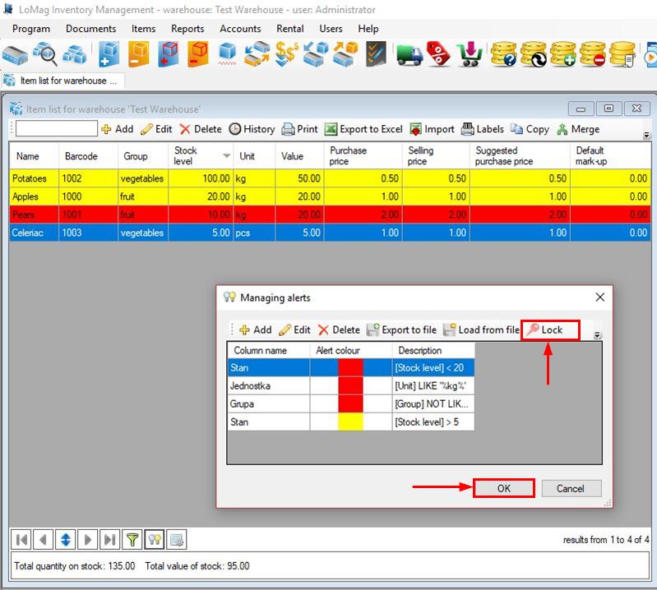Click Lock in Managing alerts toolbar
Viewport: 657px width, 590px height.
(x=544, y=330)
